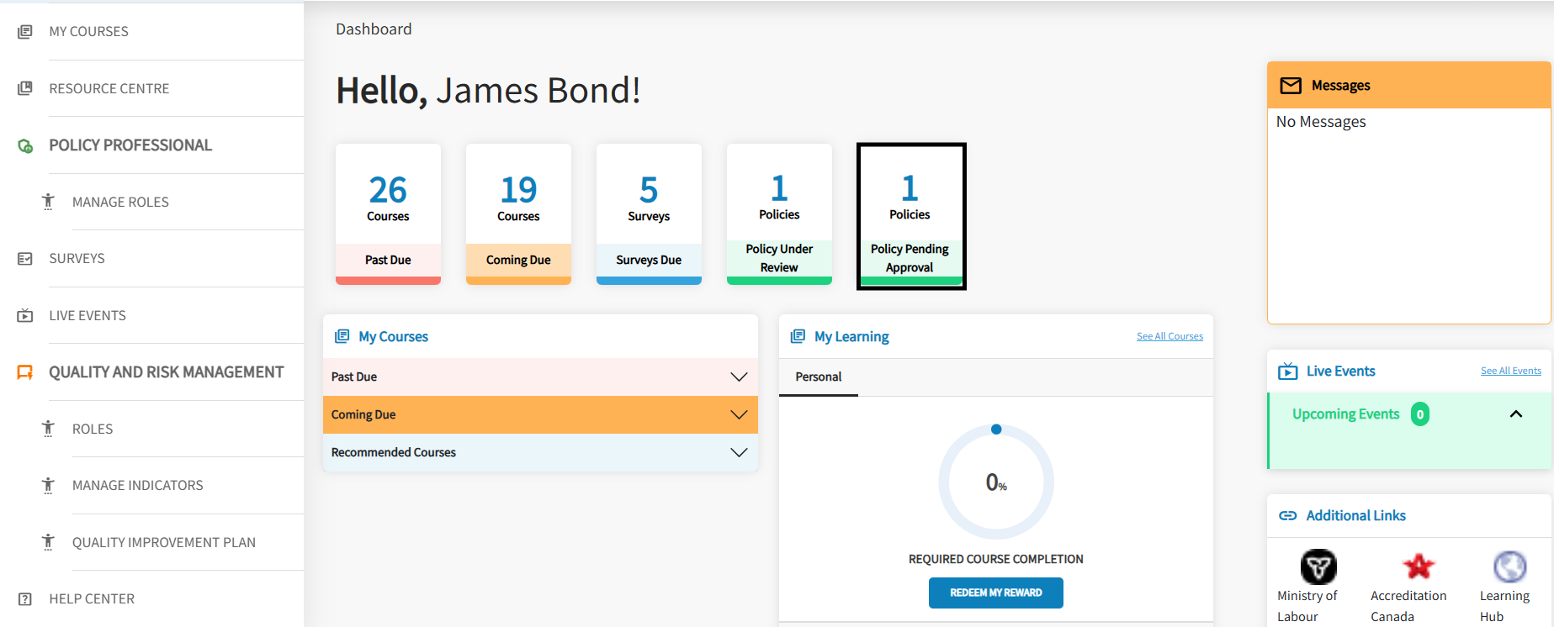Click the REDEEM MY REWARD button

click(x=996, y=593)
